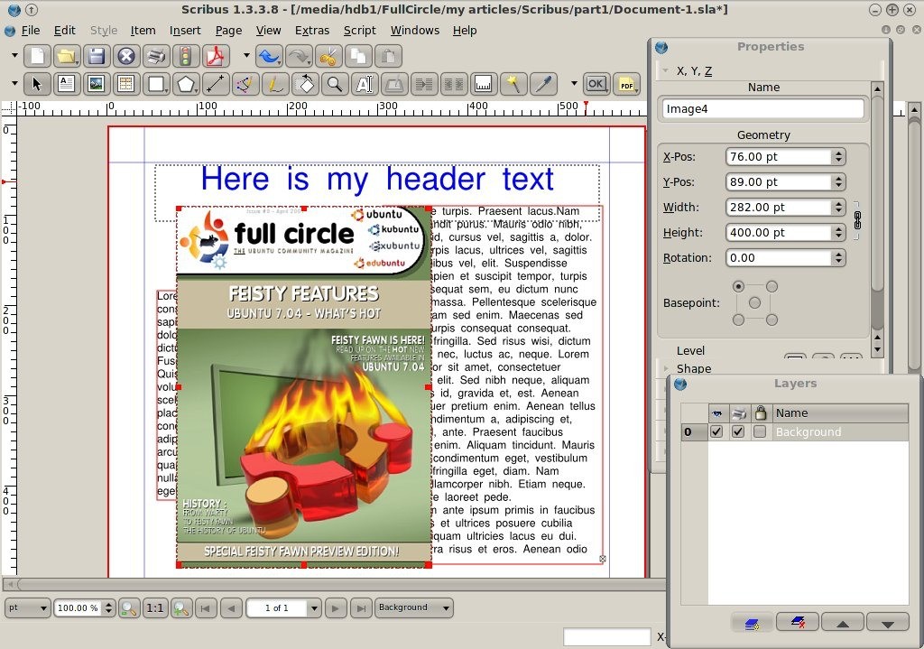Viewport: 924px width, 649px height.
Task: Choose the Insert PDF Fields OK tool
Action: click(596, 84)
